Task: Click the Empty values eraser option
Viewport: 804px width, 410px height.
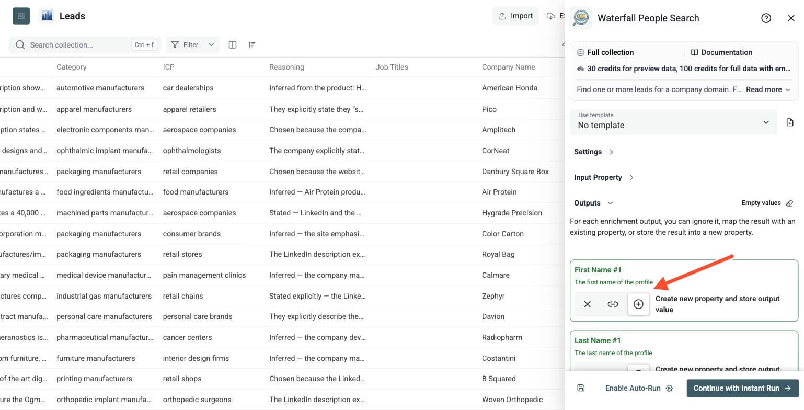Action: point(767,203)
